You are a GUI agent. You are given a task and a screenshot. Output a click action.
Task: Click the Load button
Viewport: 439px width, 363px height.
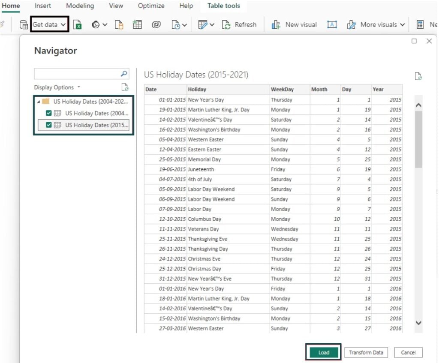323,352
